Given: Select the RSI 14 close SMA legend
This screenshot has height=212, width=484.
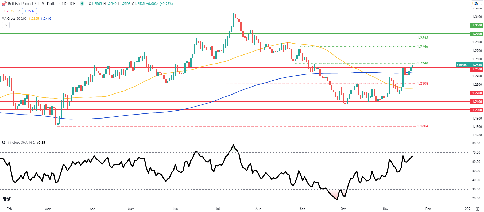Looking at the screenshot, I should click(x=18, y=143).
